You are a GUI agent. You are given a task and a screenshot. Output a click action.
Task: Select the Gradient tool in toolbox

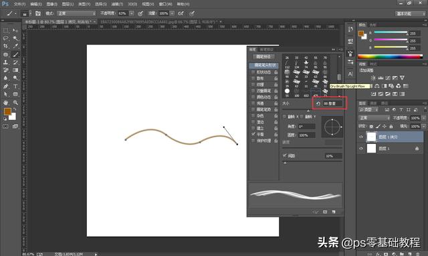pyautogui.click(x=15, y=70)
